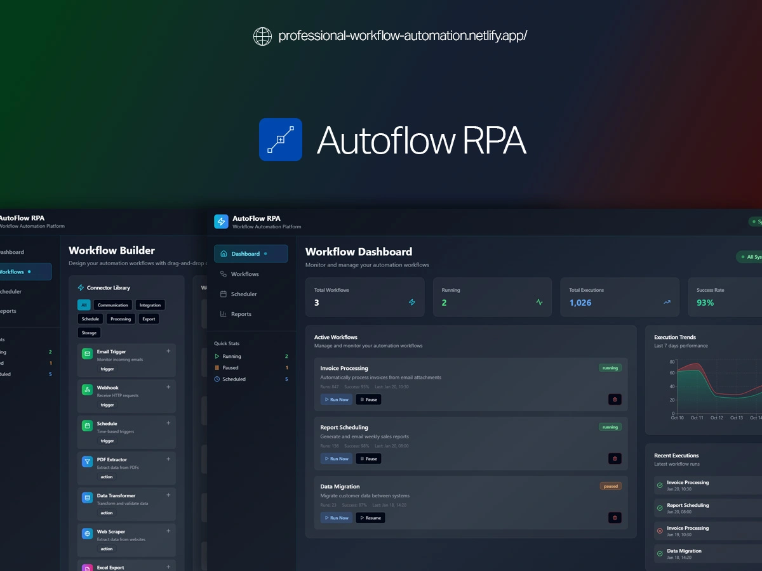The height and width of the screenshot is (571, 762).
Task: Click the Total Executions stat card
Action: [619, 297]
